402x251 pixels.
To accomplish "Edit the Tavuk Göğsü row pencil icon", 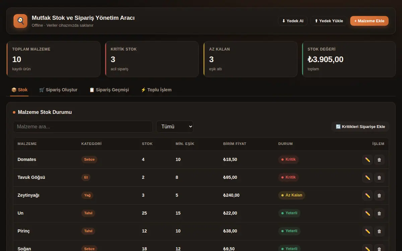I will pos(367,177).
